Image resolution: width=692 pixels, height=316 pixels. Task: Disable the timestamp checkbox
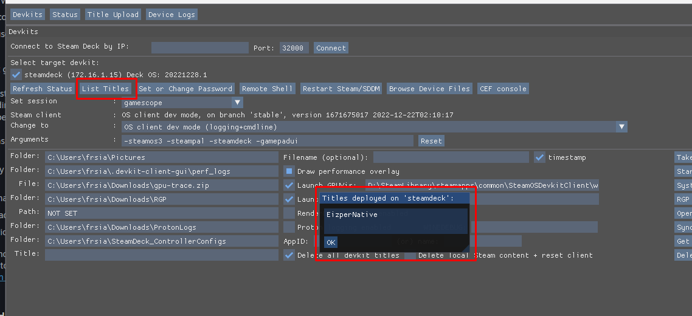tap(539, 157)
